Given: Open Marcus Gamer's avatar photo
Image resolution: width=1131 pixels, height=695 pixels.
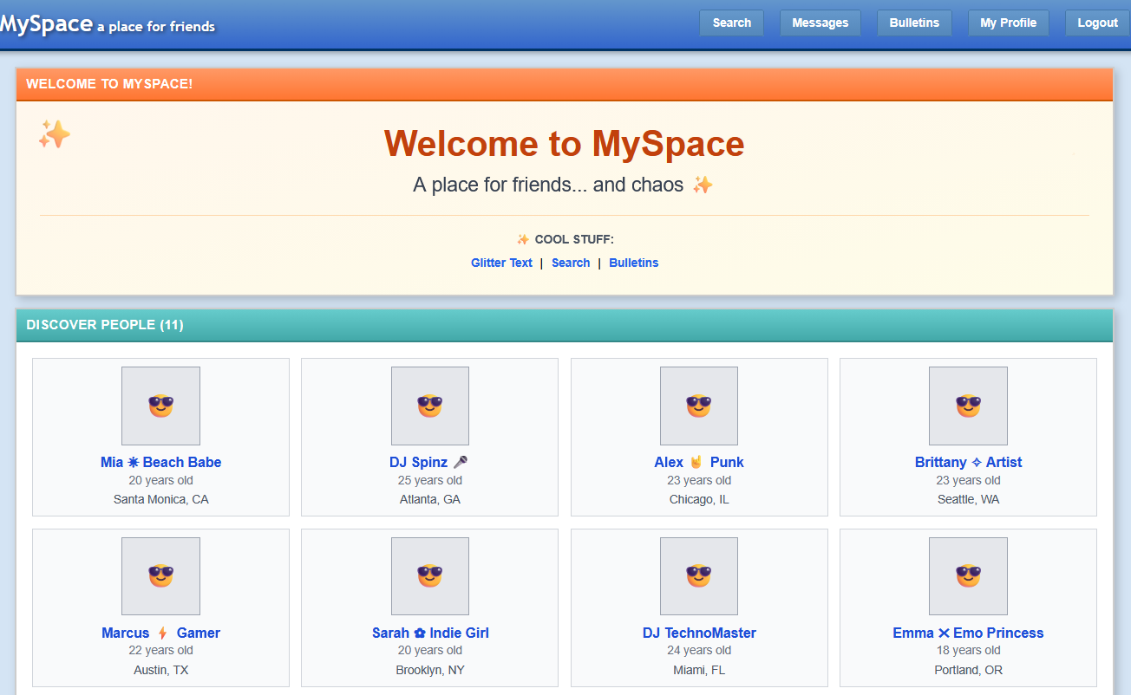Looking at the screenshot, I should [x=160, y=575].
